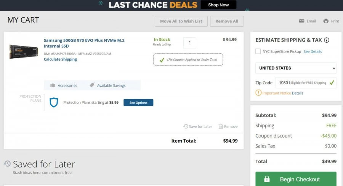Open the Calculate Shipping link
The width and height of the screenshot is (343, 186).
[x=60, y=59]
